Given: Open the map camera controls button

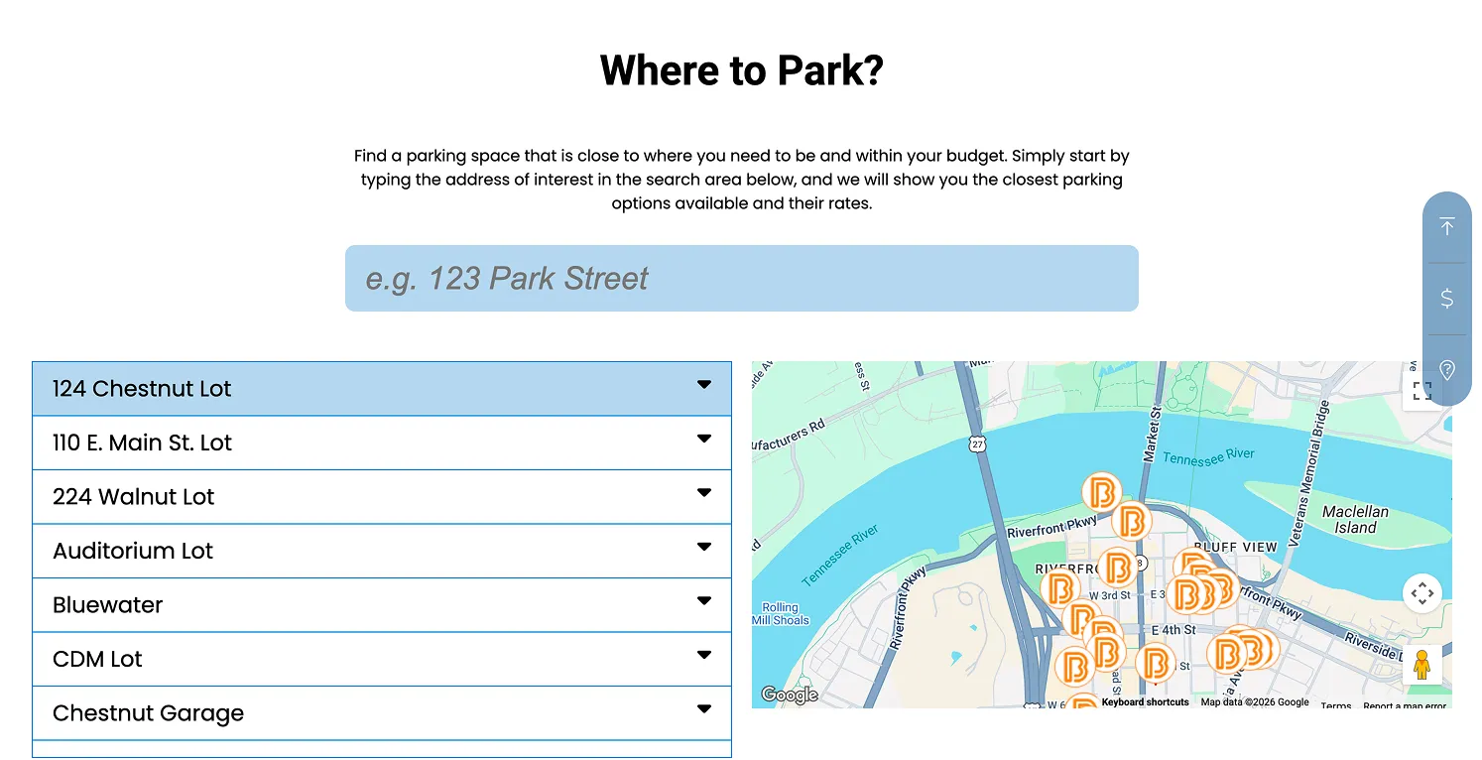Looking at the screenshot, I should point(1421,593).
